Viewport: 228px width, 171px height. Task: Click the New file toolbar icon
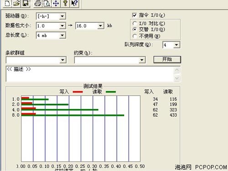[7, 3]
